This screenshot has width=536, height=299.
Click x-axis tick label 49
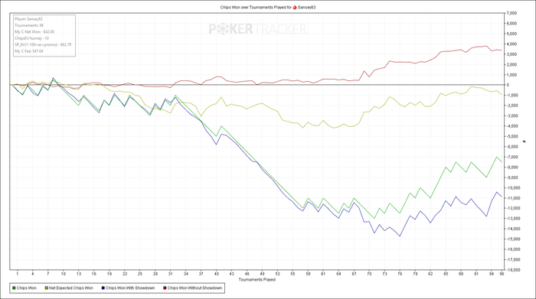(262, 274)
